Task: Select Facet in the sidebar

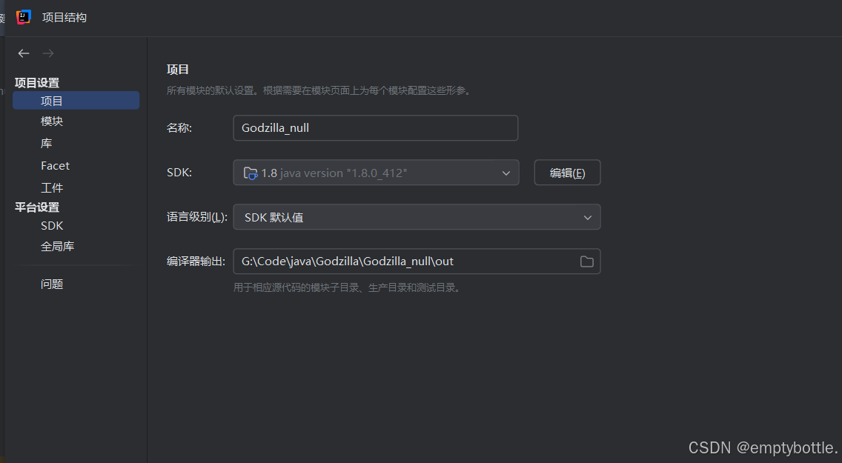Action: pyautogui.click(x=55, y=165)
